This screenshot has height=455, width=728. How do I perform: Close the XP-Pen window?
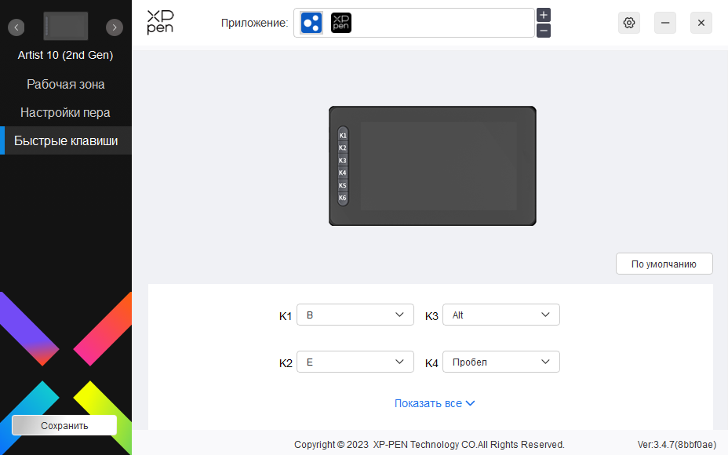(x=701, y=23)
